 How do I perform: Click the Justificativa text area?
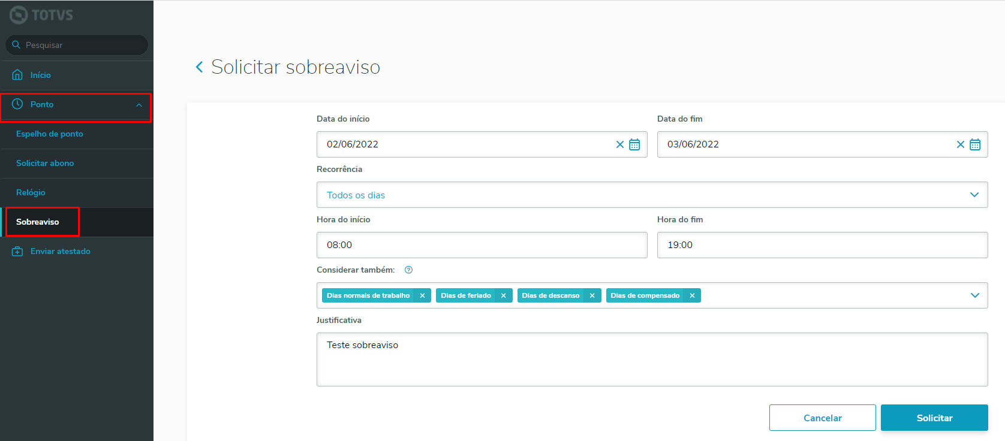(652, 360)
